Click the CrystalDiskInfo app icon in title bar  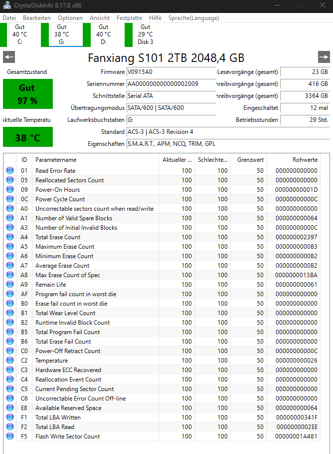coord(6,5)
